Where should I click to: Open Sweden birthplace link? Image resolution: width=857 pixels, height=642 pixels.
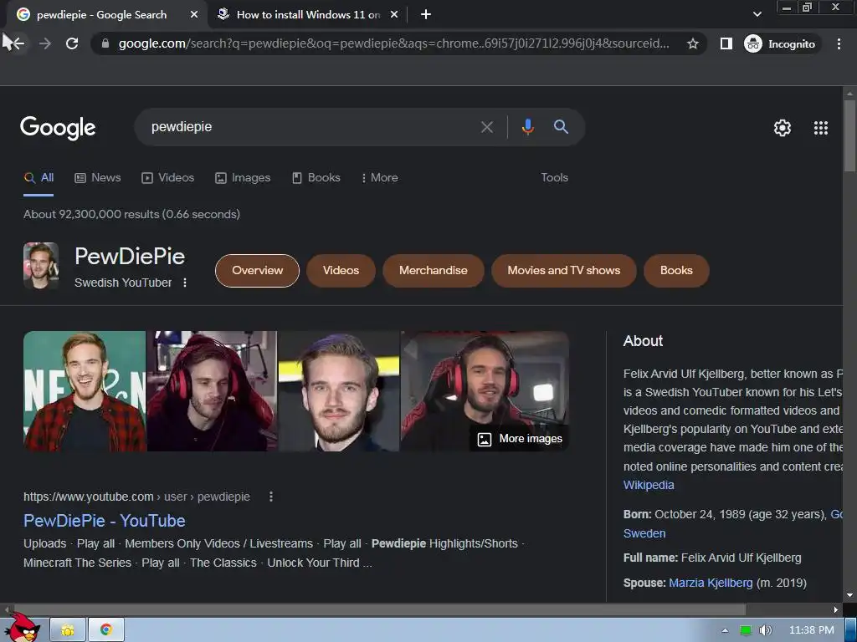tap(644, 533)
